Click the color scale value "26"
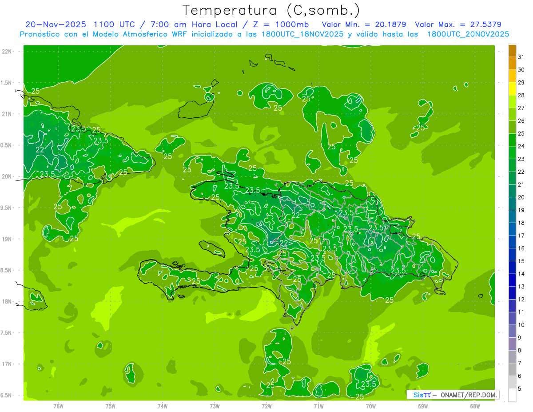The width and height of the screenshot is (533, 412). point(521,120)
